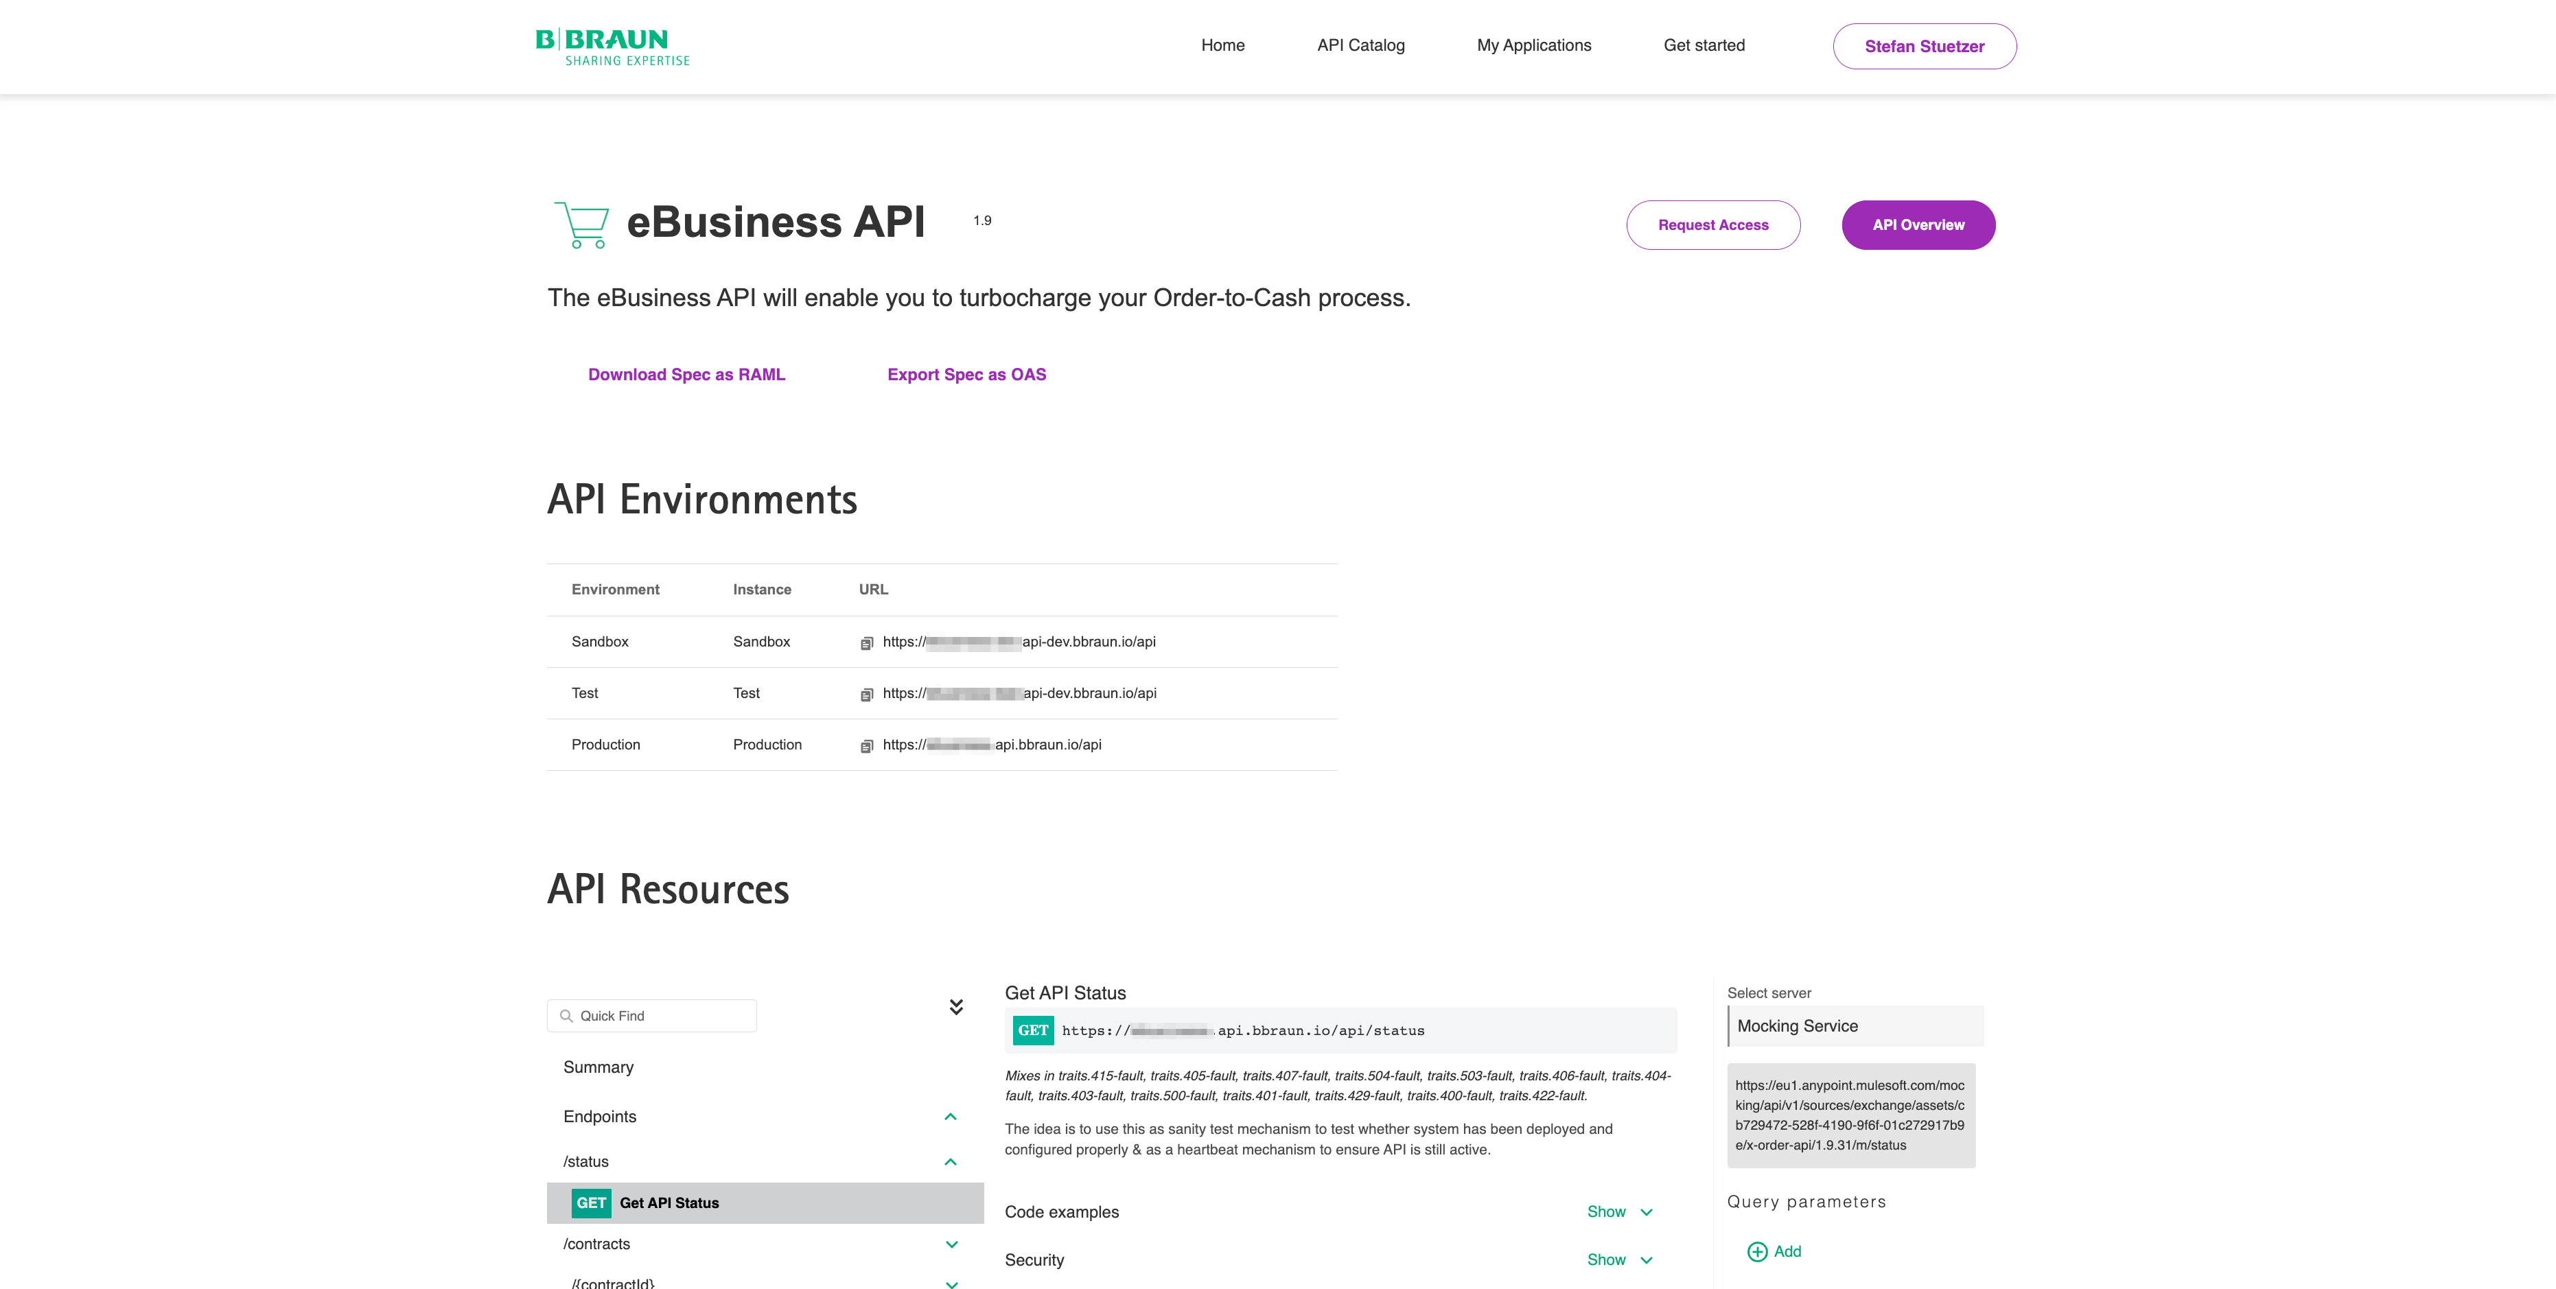Select the Get API Status endpoint

click(765, 1203)
